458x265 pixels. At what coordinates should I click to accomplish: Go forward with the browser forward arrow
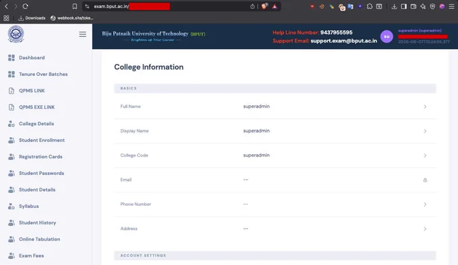click(x=15, y=6)
